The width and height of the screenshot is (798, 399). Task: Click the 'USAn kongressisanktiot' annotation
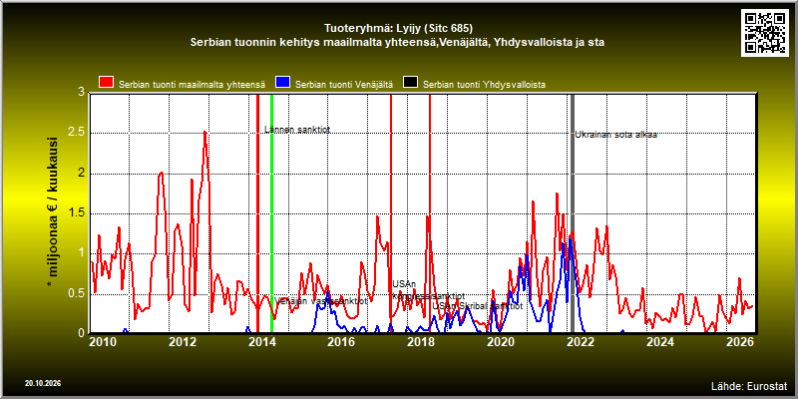(x=428, y=290)
